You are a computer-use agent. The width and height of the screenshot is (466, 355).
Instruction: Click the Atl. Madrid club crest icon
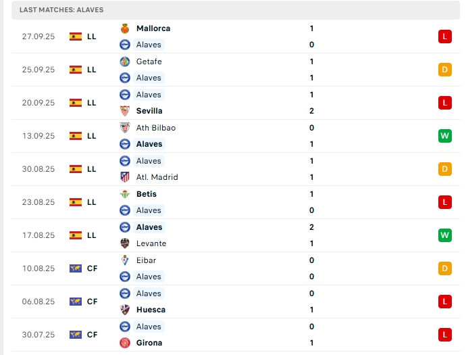coord(124,177)
